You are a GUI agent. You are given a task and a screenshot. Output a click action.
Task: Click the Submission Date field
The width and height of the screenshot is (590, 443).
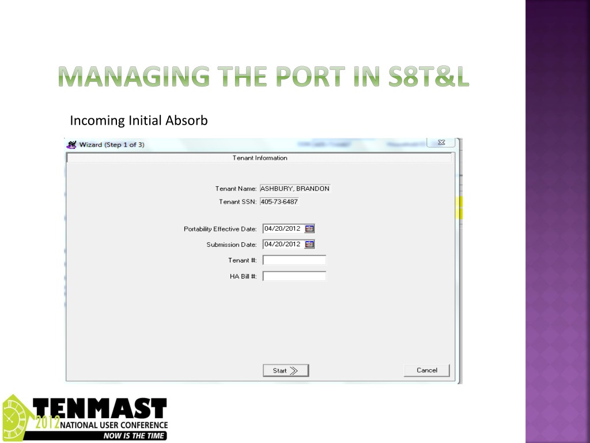tap(283, 245)
